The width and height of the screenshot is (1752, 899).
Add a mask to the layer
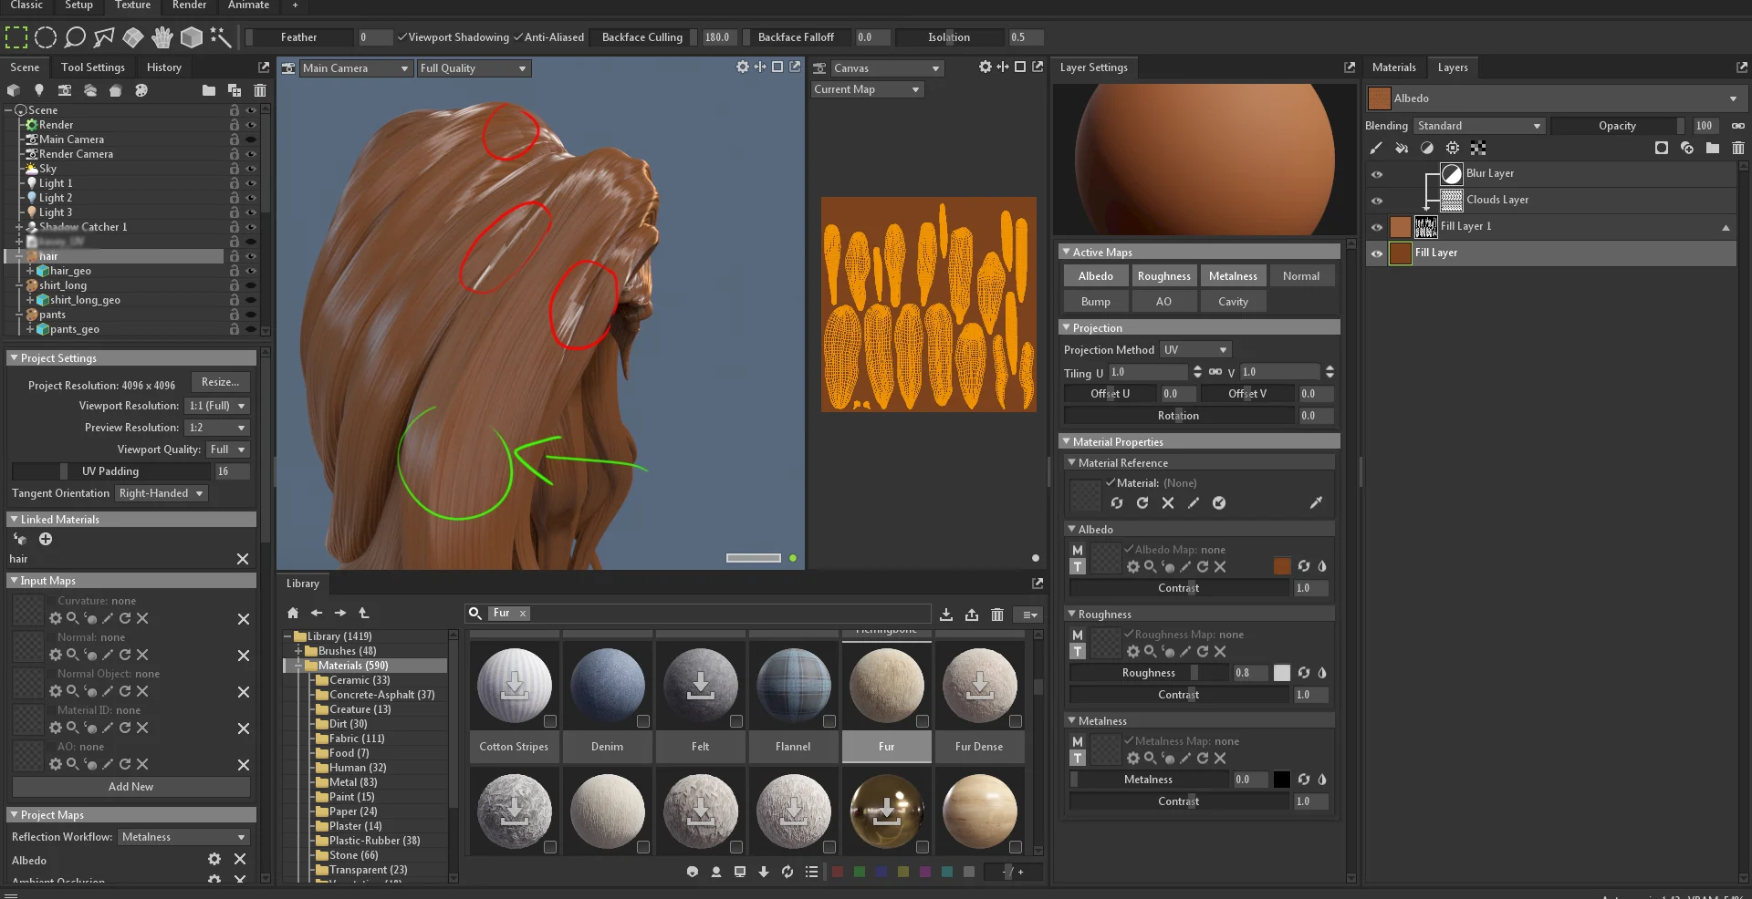pyautogui.click(x=1662, y=148)
